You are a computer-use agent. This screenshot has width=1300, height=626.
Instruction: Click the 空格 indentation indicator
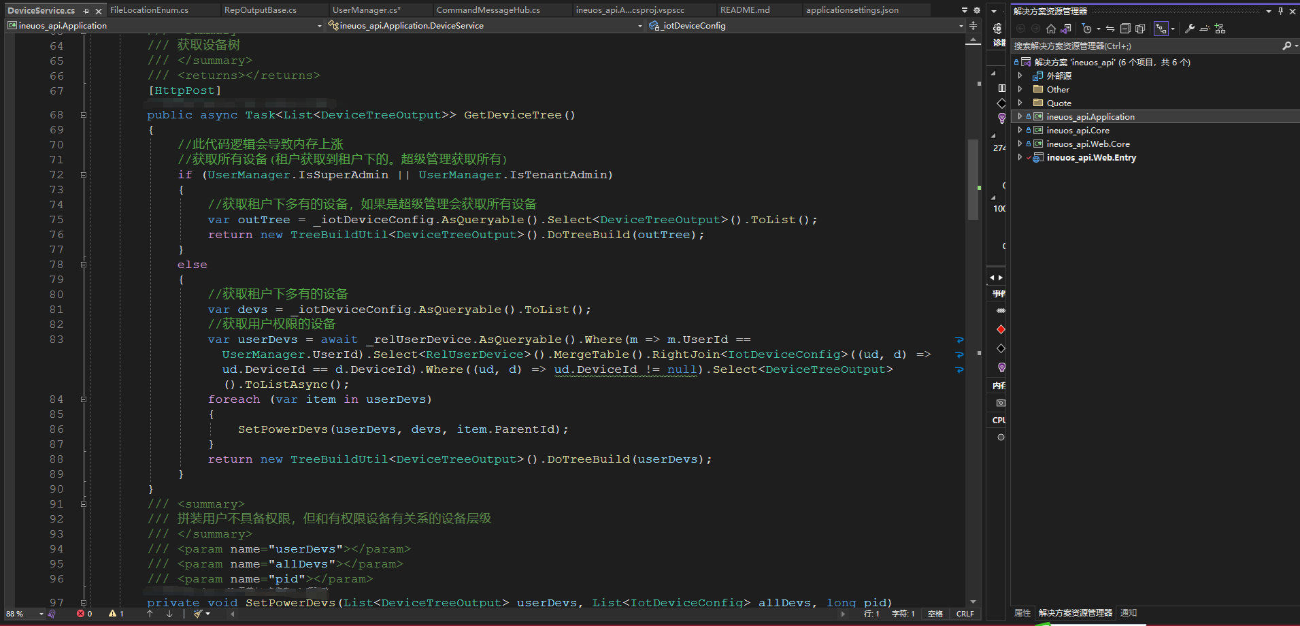935,614
